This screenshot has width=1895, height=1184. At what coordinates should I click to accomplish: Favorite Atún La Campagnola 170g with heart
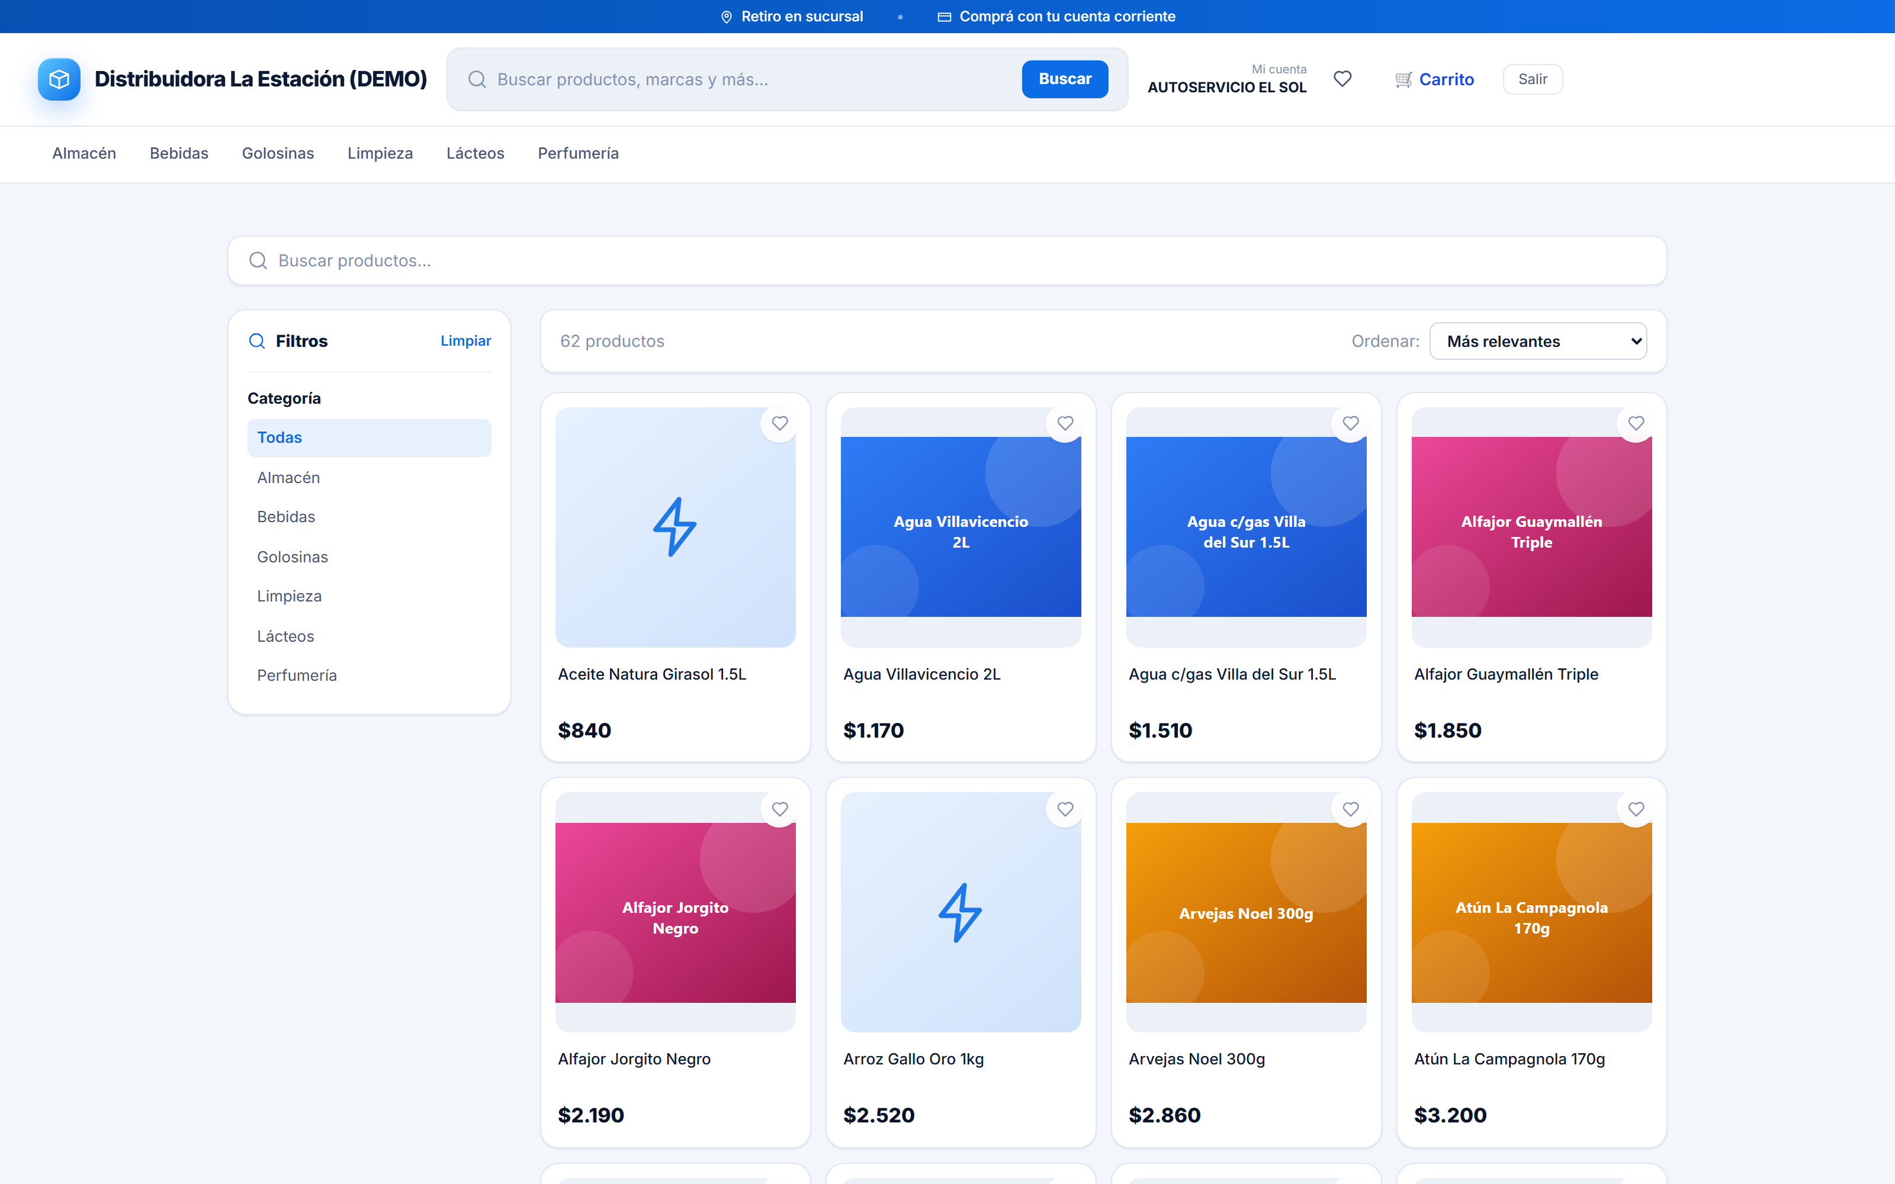pyautogui.click(x=1636, y=809)
